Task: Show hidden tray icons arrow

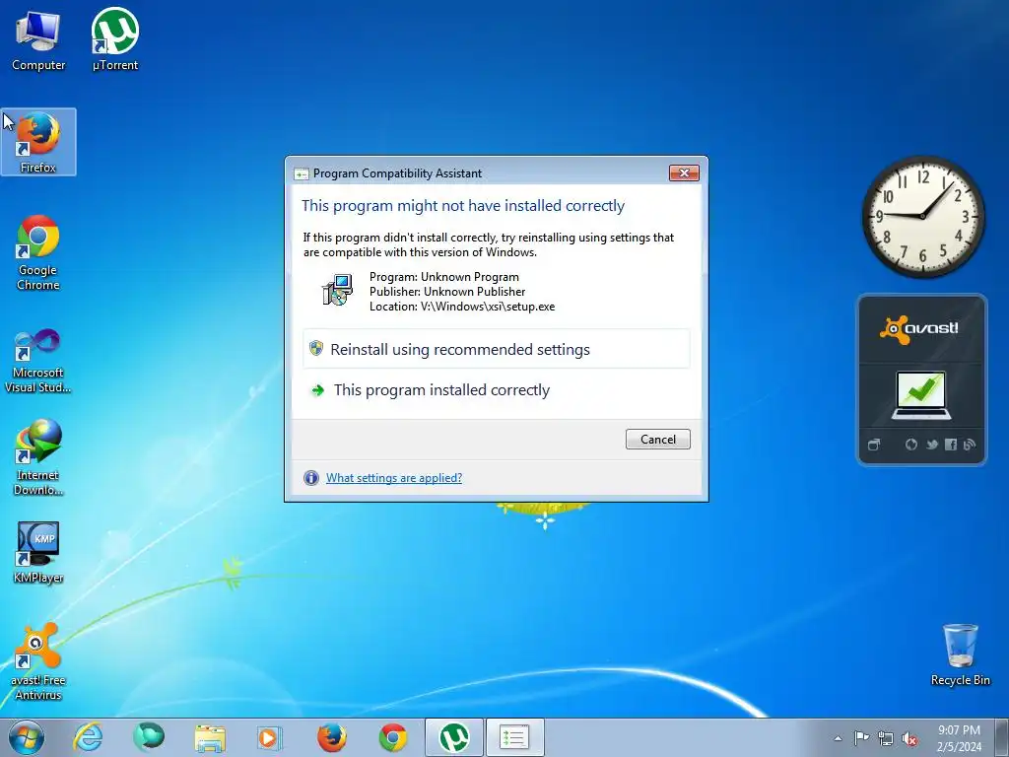Action: click(x=838, y=738)
